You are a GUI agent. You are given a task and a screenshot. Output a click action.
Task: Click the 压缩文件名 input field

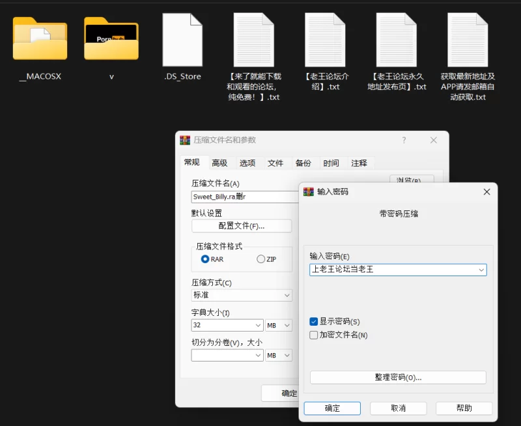244,197
